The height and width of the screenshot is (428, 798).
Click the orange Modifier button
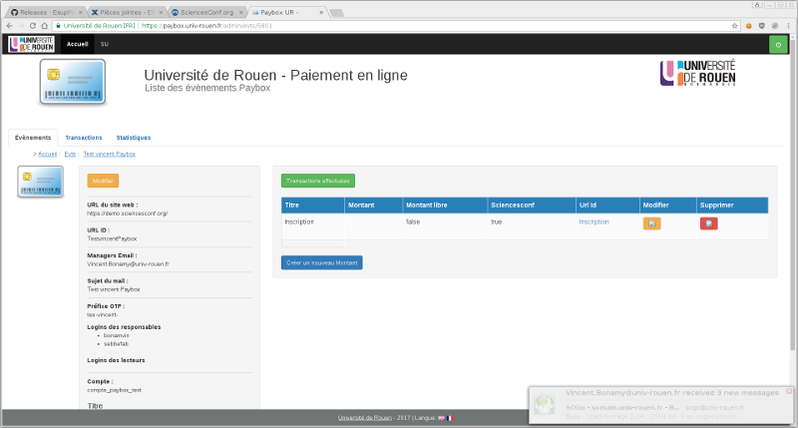click(x=103, y=181)
